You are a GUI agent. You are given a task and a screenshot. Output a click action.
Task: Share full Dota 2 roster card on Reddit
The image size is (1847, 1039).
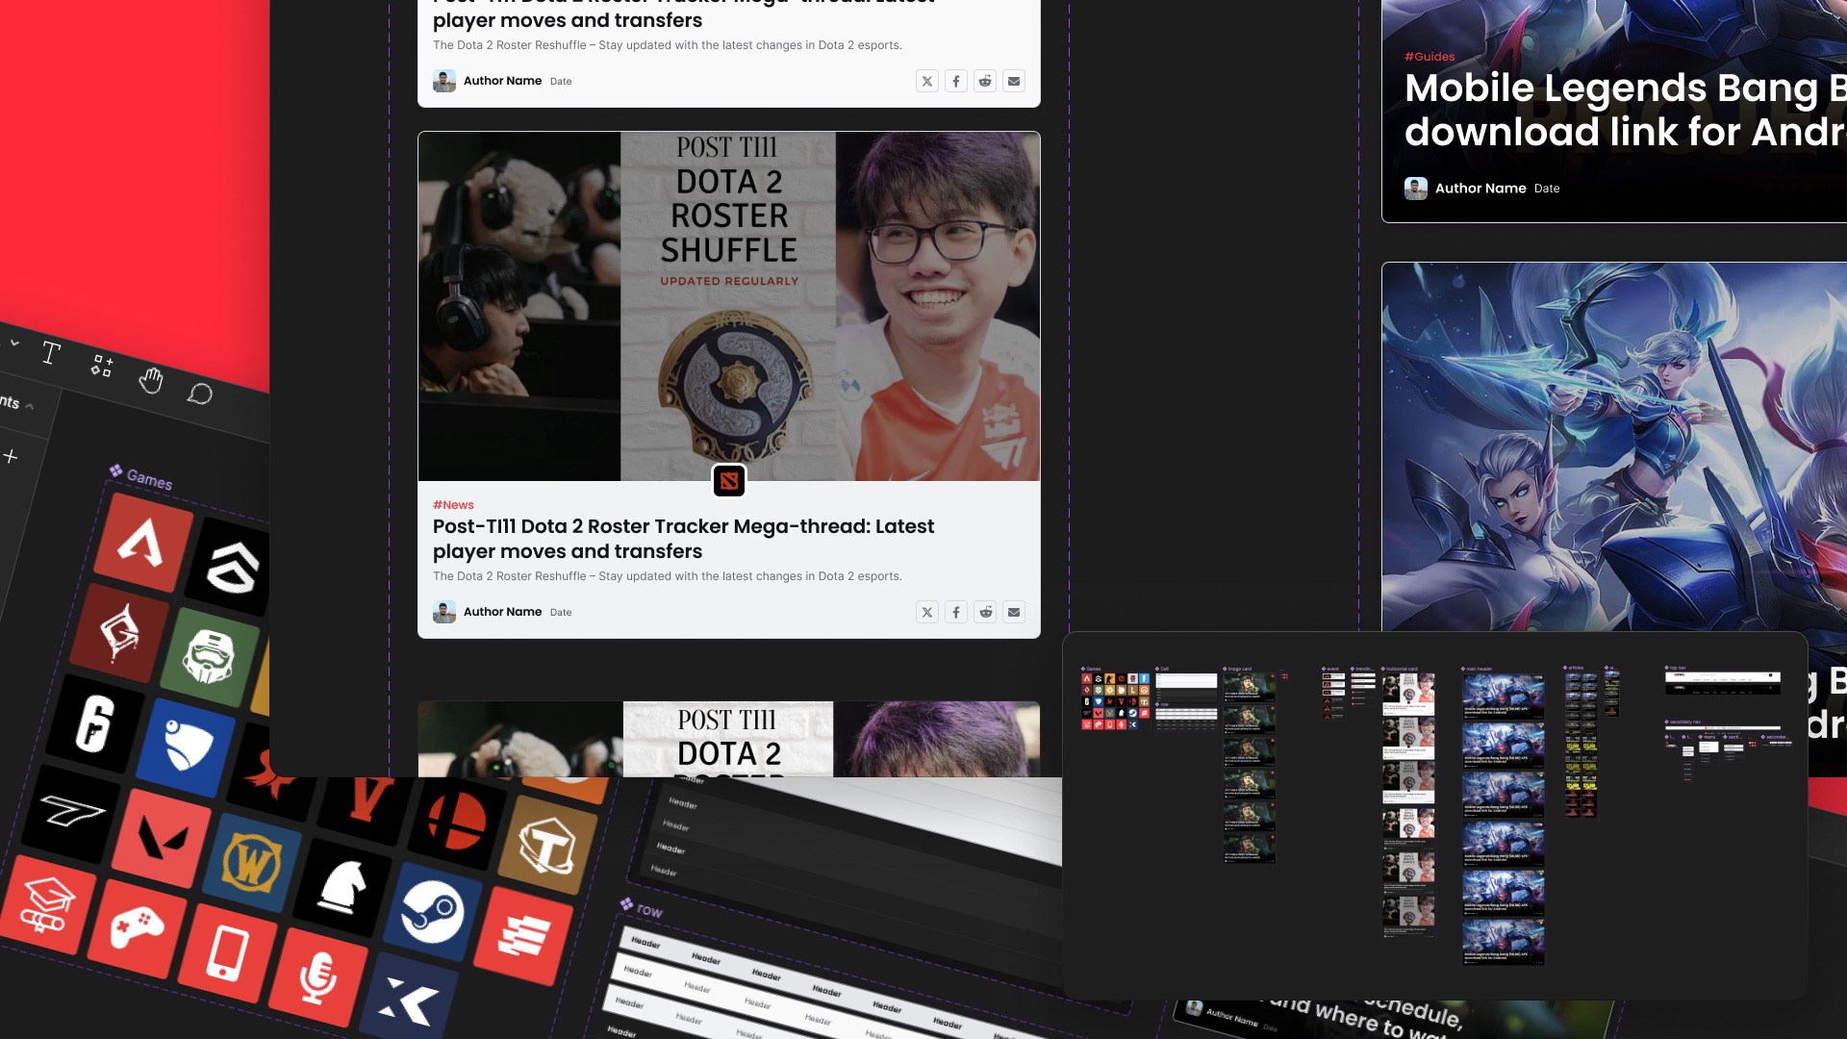(x=985, y=612)
